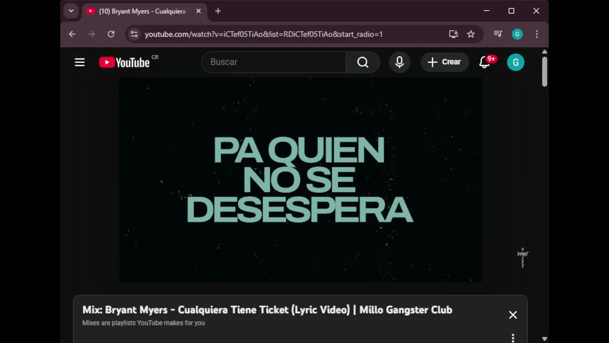Viewport: 609px width, 343px height.
Task: Click the browser forward arrow
Action: (x=91, y=34)
